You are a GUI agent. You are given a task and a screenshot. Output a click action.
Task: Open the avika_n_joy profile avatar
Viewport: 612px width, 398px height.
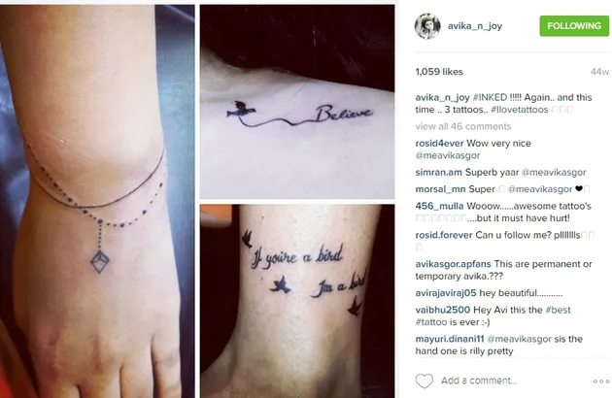427,26
